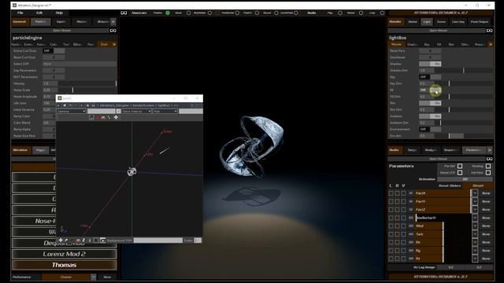Open dropdown arrow on Rx row
This screenshot has height=283, width=504.
[475, 242]
